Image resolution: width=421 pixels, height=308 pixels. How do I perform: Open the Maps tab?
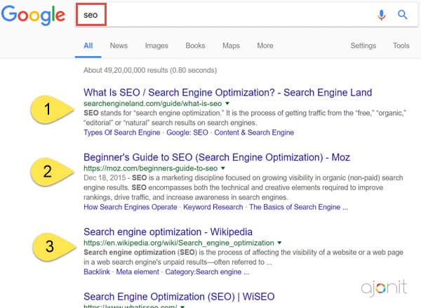231,46
